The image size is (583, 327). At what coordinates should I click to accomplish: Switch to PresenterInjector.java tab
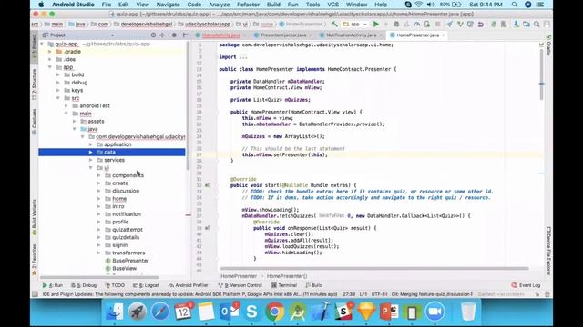click(283, 35)
